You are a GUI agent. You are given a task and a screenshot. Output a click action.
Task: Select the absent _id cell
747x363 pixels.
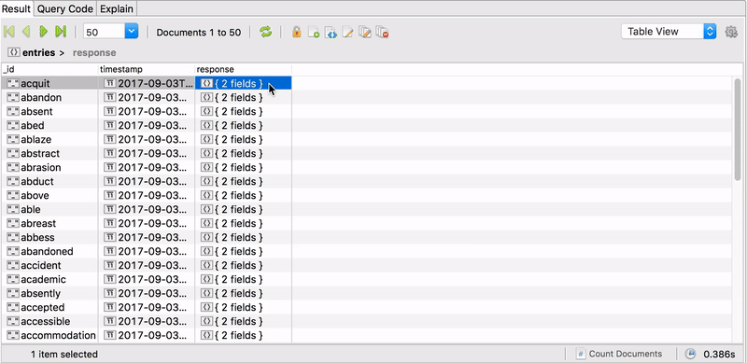pyautogui.click(x=49, y=111)
